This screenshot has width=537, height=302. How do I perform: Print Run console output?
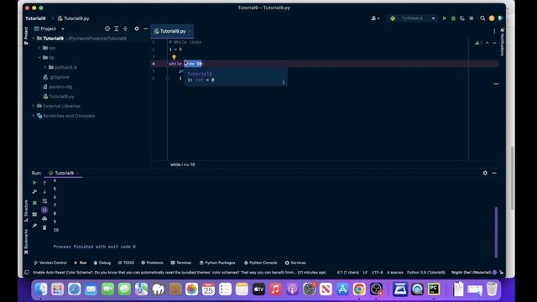coord(44,219)
